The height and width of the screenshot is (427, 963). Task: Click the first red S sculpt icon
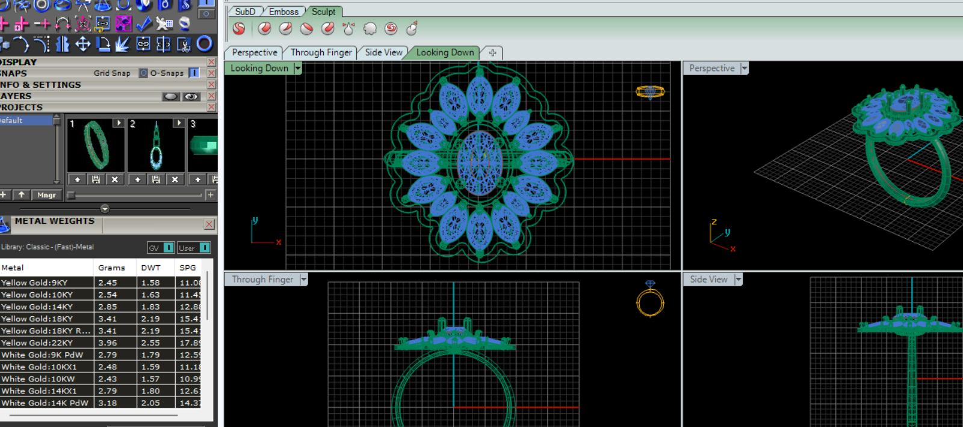pyautogui.click(x=239, y=28)
